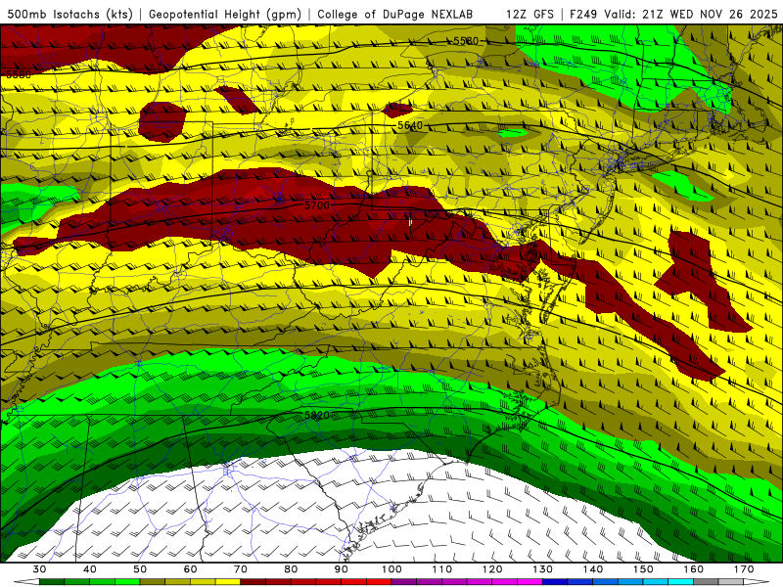The image size is (783, 587).
Task: Pick the bright red swatch ending at 100
Action: click(x=379, y=581)
